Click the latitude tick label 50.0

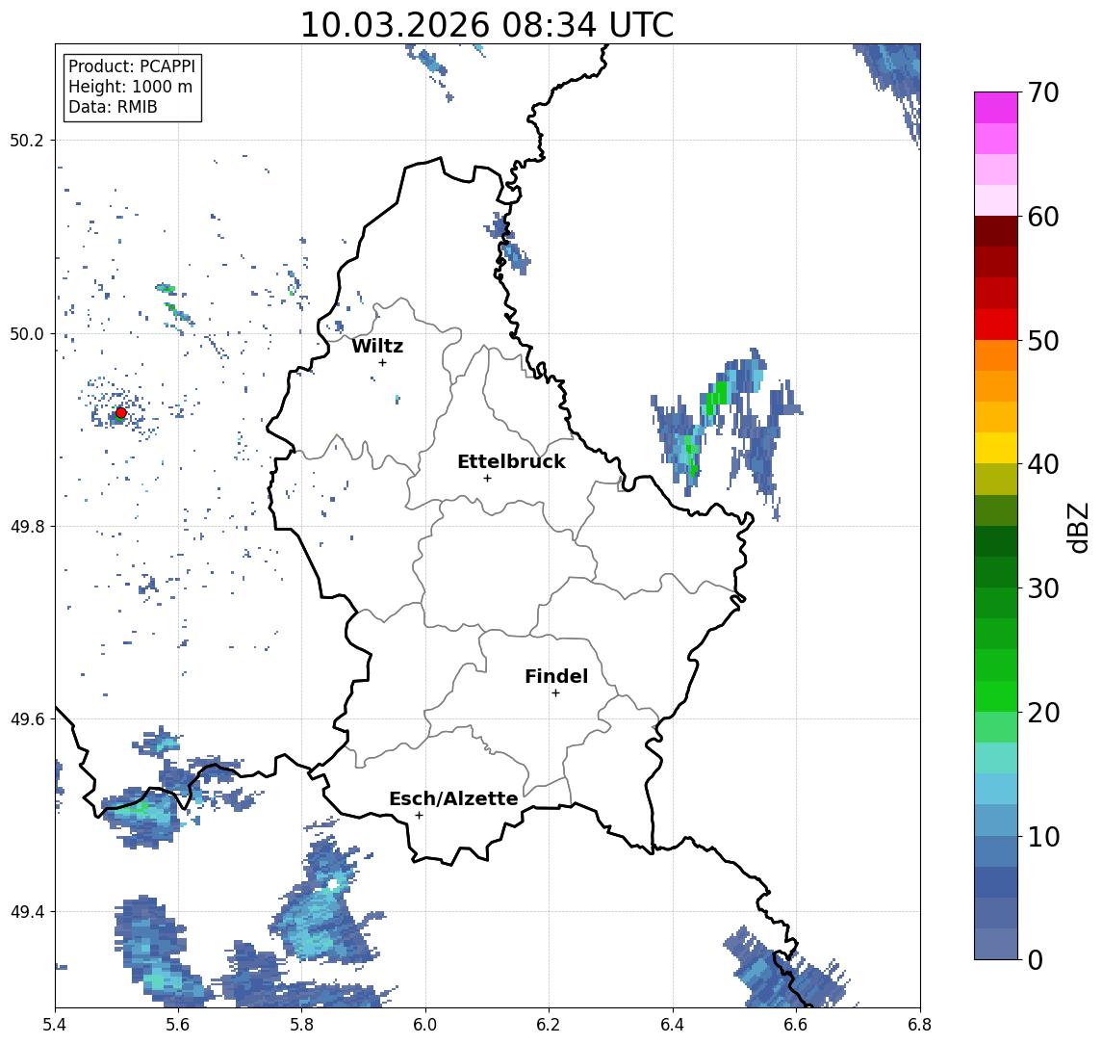point(27,333)
